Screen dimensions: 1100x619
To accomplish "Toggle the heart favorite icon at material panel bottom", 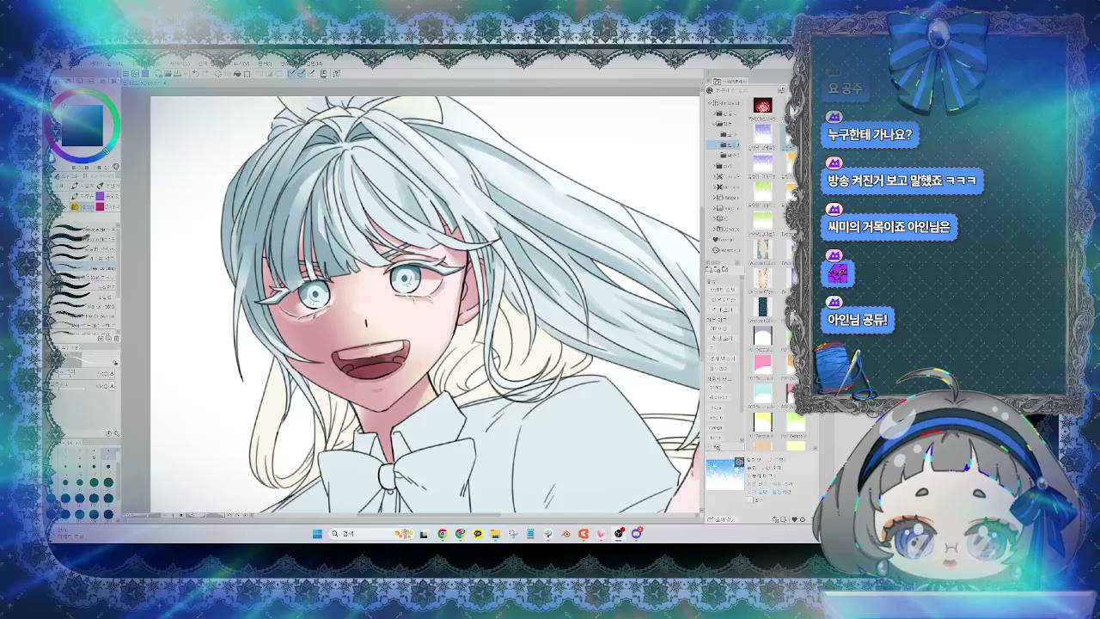I will tap(795, 519).
